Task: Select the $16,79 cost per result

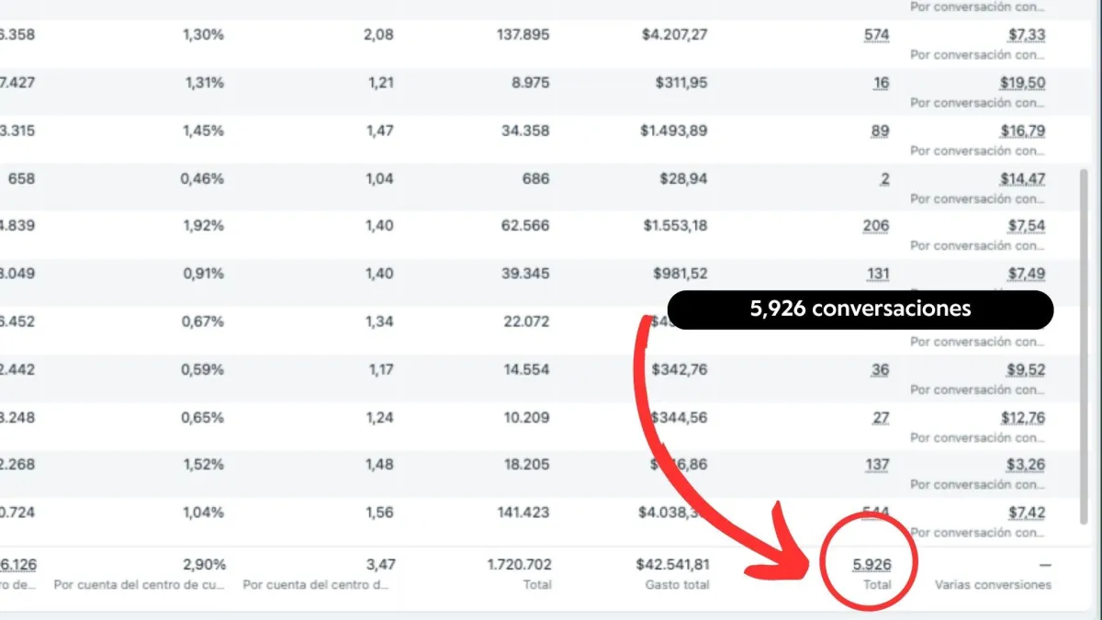Action: 1022,130
